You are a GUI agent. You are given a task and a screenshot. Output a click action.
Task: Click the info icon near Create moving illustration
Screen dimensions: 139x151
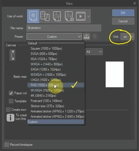click(11, 118)
